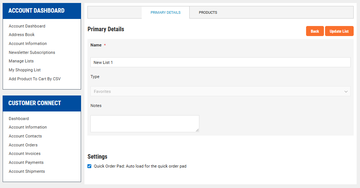
Task: Toggle the Quick Order Pad auto load checkbox
Action: [89, 166]
